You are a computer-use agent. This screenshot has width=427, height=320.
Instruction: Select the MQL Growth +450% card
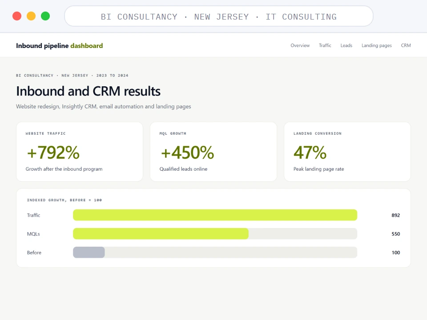coord(213,152)
